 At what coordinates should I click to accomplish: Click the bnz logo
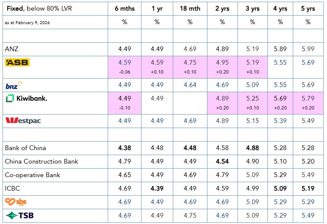[14, 85]
